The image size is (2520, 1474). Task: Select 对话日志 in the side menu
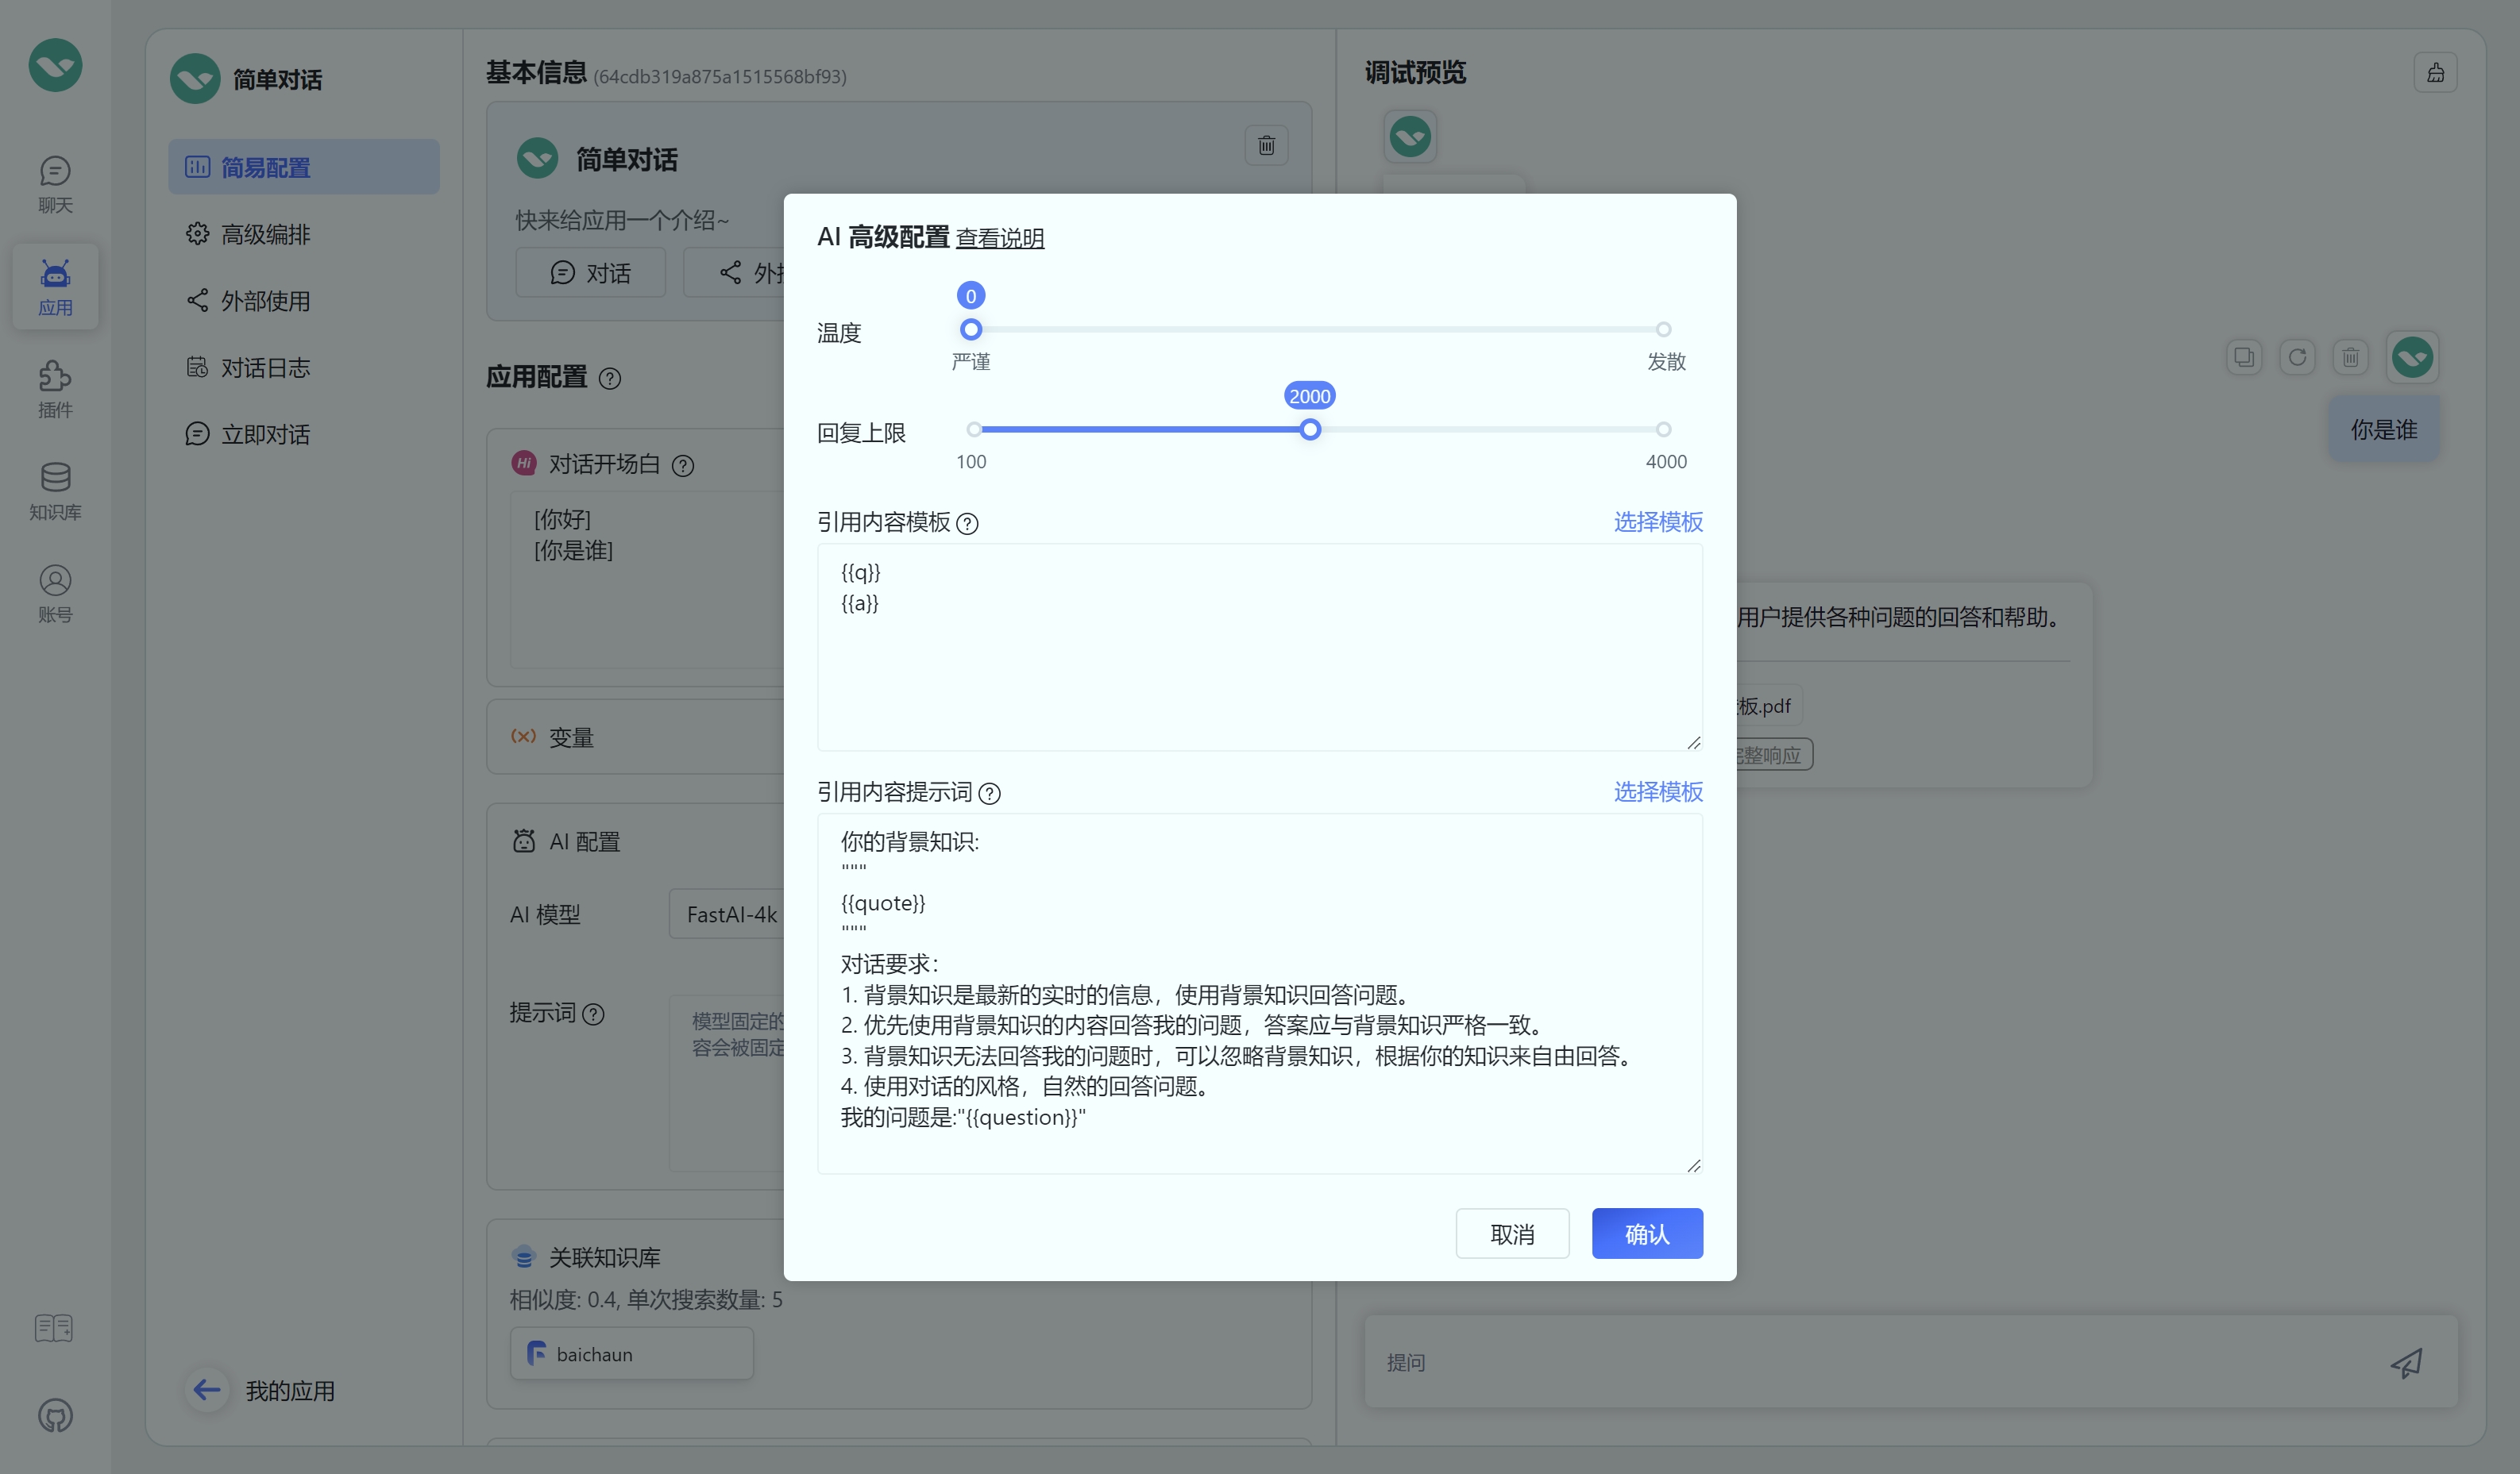click(265, 368)
